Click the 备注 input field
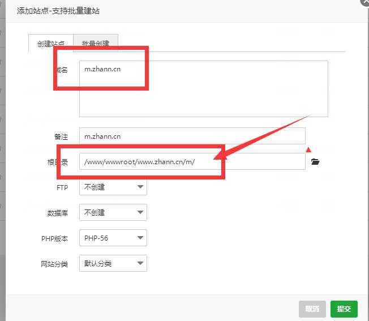The width and height of the screenshot is (369, 321). coord(192,136)
